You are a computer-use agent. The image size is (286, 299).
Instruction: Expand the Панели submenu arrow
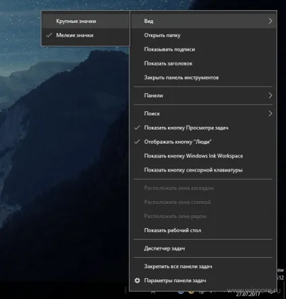coord(270,95)
